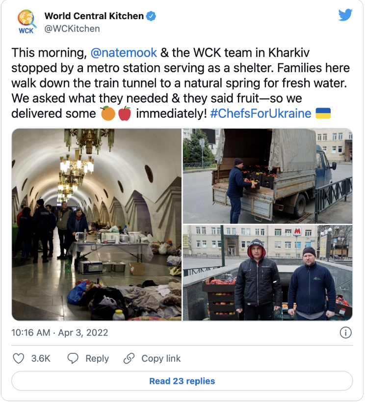This screenshot has height=402, width=365.
Task: Click the Read 23 replies button
Action: (182, 381)
